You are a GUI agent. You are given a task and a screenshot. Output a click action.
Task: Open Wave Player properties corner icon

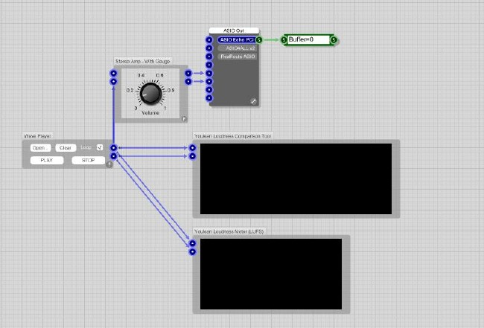pos(109,164)
